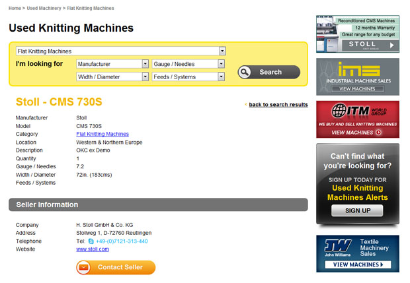This screenshot has height=283, width=410.
Task: Click the H. Stoll GmbH & Co. KG text
Action: [x=104, y=225]
